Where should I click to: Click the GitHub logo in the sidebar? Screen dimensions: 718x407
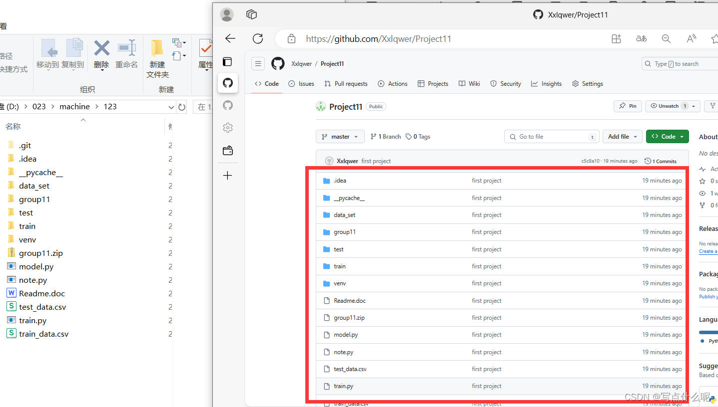pyautogui.click(x=228, y=83)
